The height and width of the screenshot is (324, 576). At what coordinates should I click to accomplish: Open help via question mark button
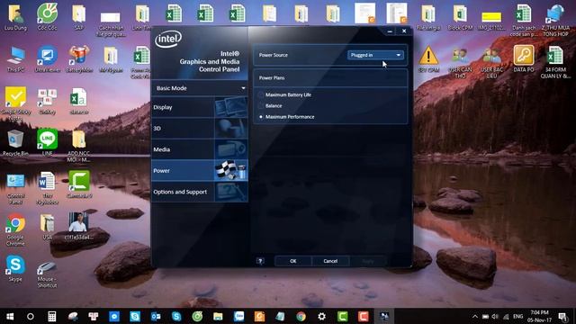click(x=260, y=261)
